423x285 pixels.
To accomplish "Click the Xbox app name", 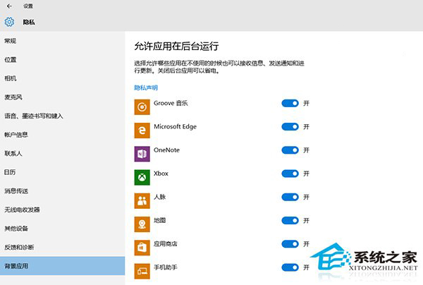I will coord(161,174).
